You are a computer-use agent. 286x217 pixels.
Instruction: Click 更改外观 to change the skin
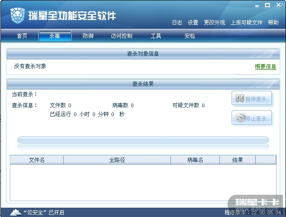214,23
